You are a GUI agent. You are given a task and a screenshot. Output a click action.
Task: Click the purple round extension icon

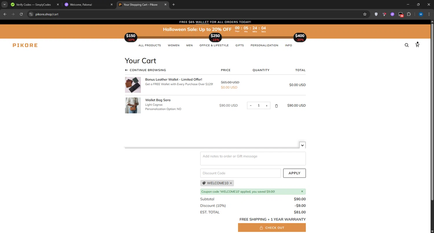392,14
